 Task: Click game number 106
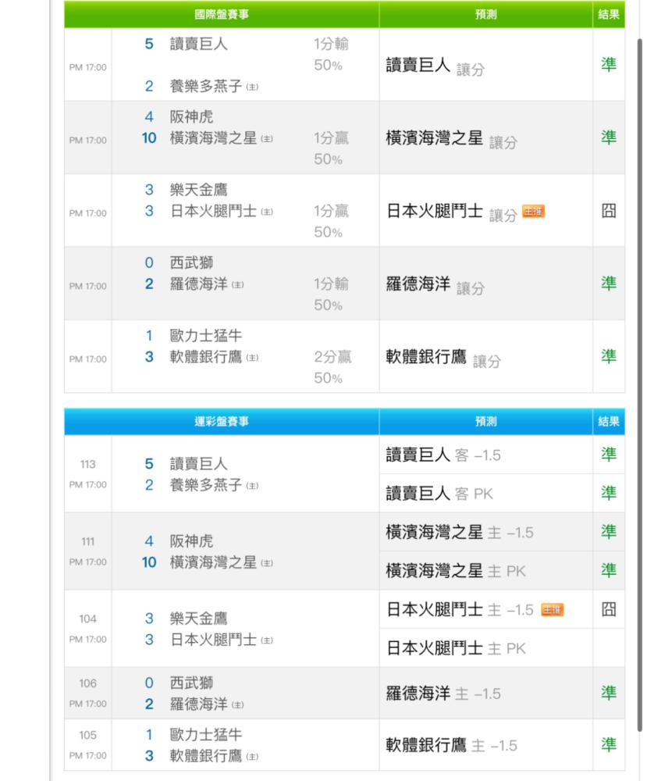pyautogui.click(x=87, y=683)
